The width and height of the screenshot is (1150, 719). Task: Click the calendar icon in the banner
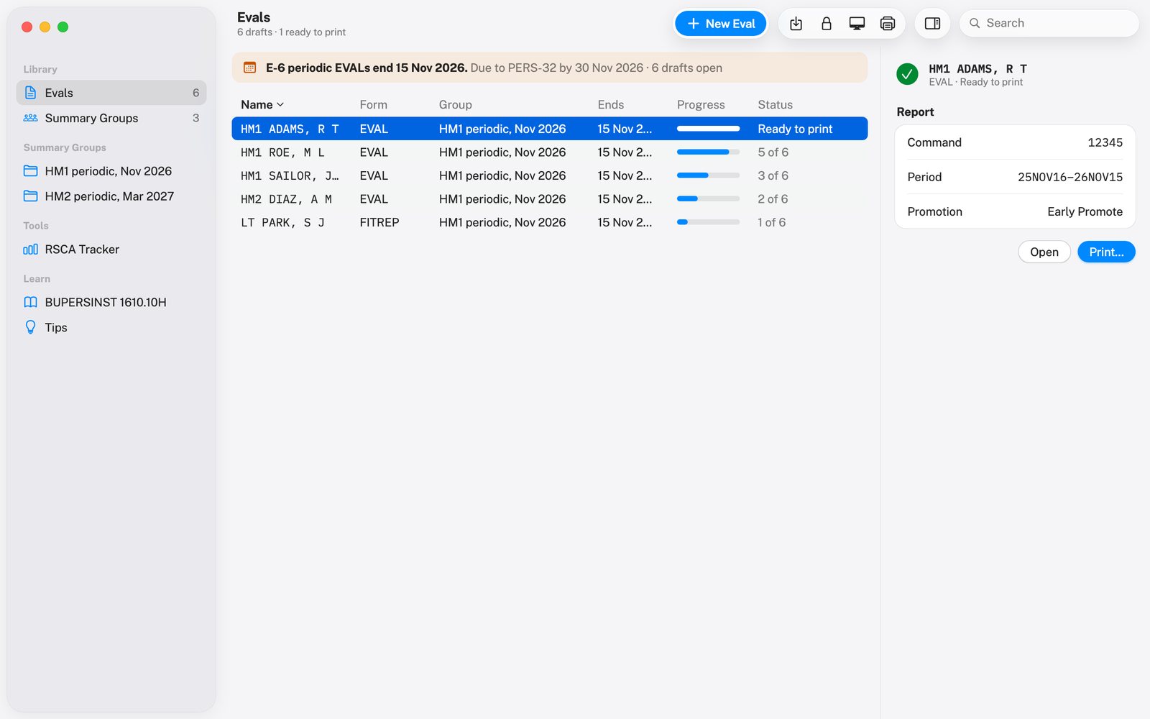point(249,68)
